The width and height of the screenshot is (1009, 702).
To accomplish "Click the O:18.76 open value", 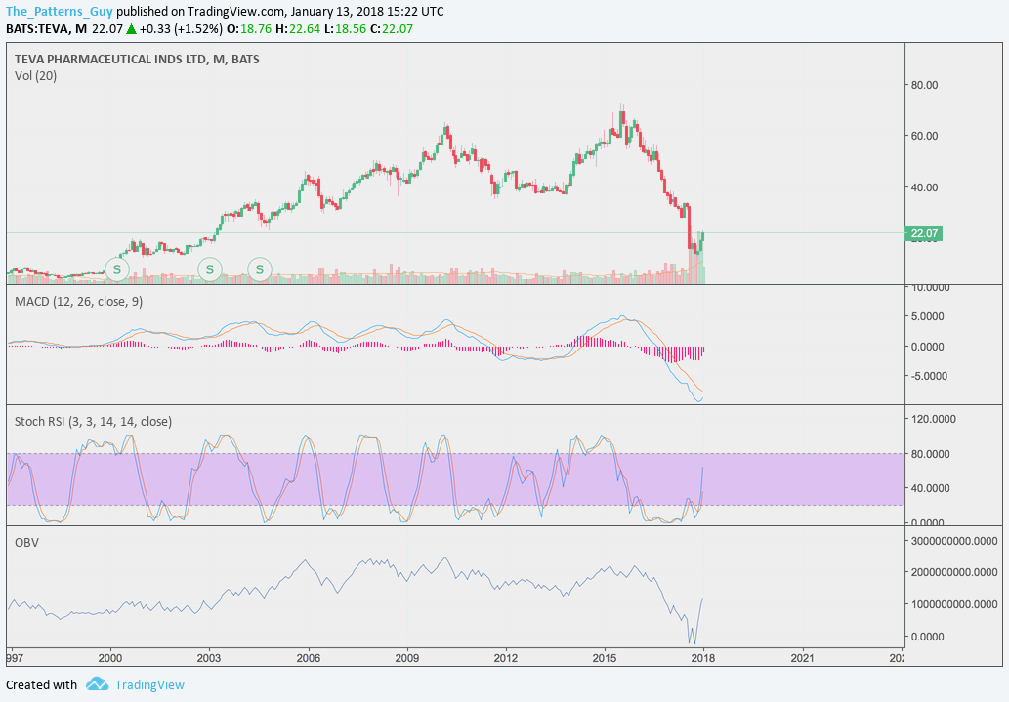I will [x=250, y=29].
